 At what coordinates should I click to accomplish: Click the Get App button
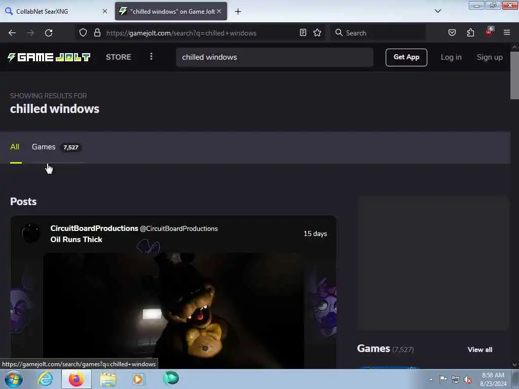[406, 57]
